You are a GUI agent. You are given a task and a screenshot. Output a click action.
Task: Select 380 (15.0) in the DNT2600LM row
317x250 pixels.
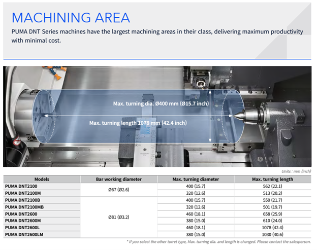[196, 234]
